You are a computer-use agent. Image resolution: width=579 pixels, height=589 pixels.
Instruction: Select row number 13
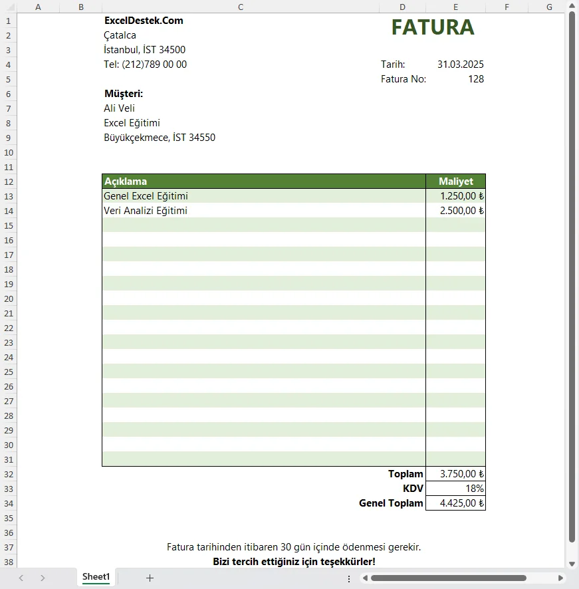[7, 196]
